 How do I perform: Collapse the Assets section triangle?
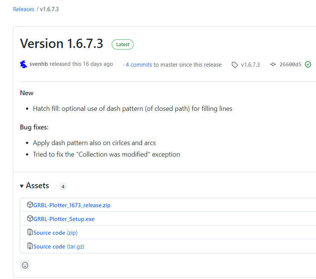click(x=22, y=186)
